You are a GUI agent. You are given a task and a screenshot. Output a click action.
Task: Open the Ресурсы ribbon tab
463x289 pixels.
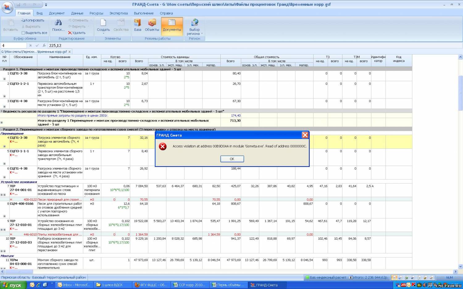[x=96, y=13]
